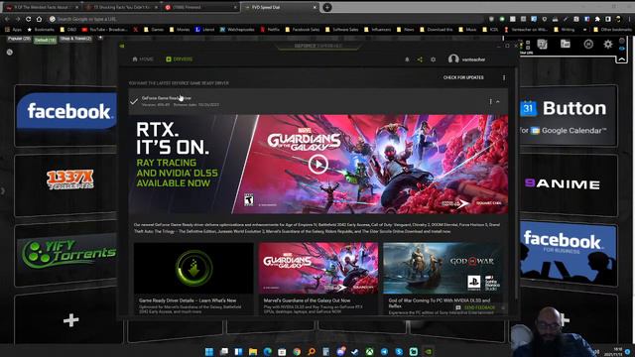
Task: Open God of War article thumbnail
Action: tap(443, 268)
